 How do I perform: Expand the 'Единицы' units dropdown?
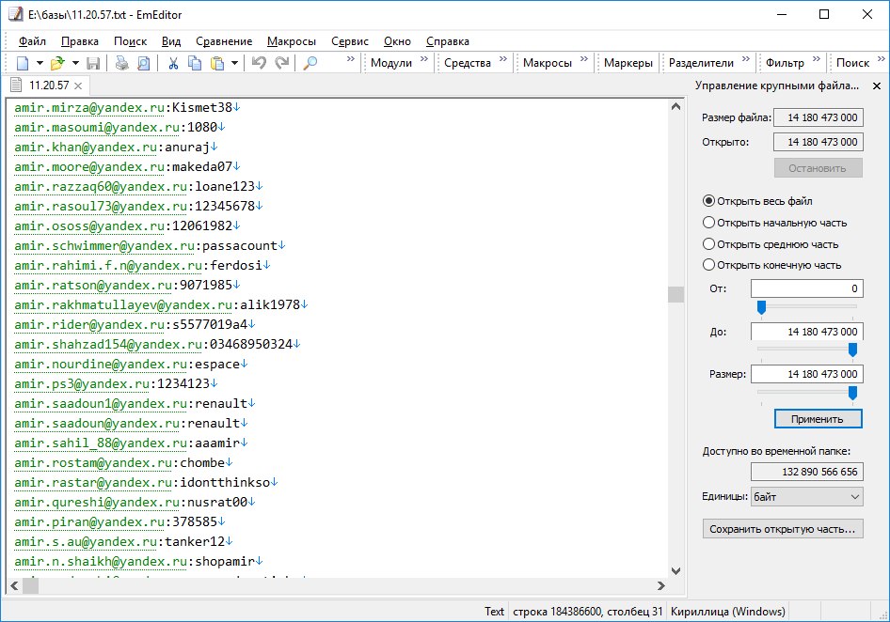pyautogui.click(x=806, y=496)
